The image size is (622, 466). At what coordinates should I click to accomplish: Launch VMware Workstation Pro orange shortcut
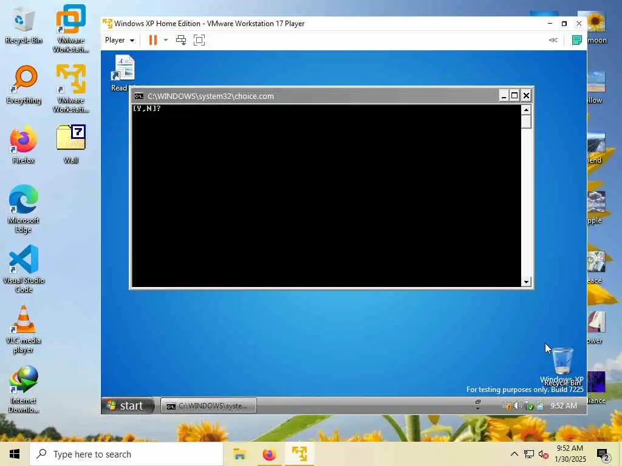coord(70,28)
